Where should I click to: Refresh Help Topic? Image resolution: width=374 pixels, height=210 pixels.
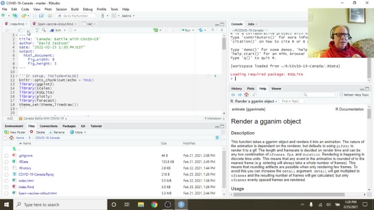[354, 95]
